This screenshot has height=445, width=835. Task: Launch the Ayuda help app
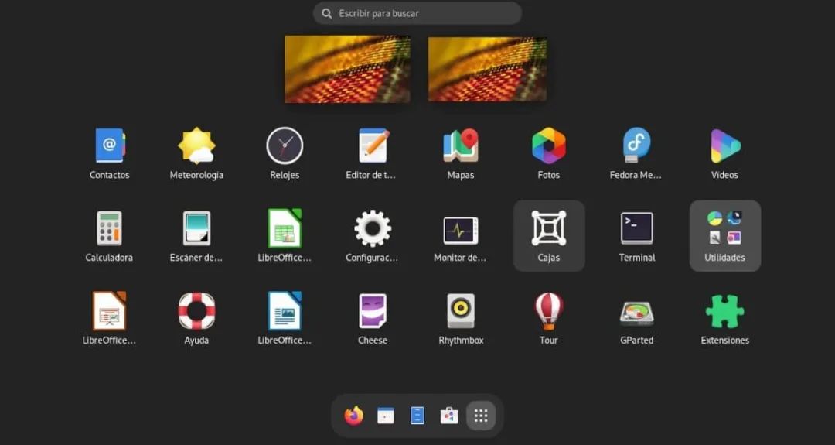tap(196, 310)
